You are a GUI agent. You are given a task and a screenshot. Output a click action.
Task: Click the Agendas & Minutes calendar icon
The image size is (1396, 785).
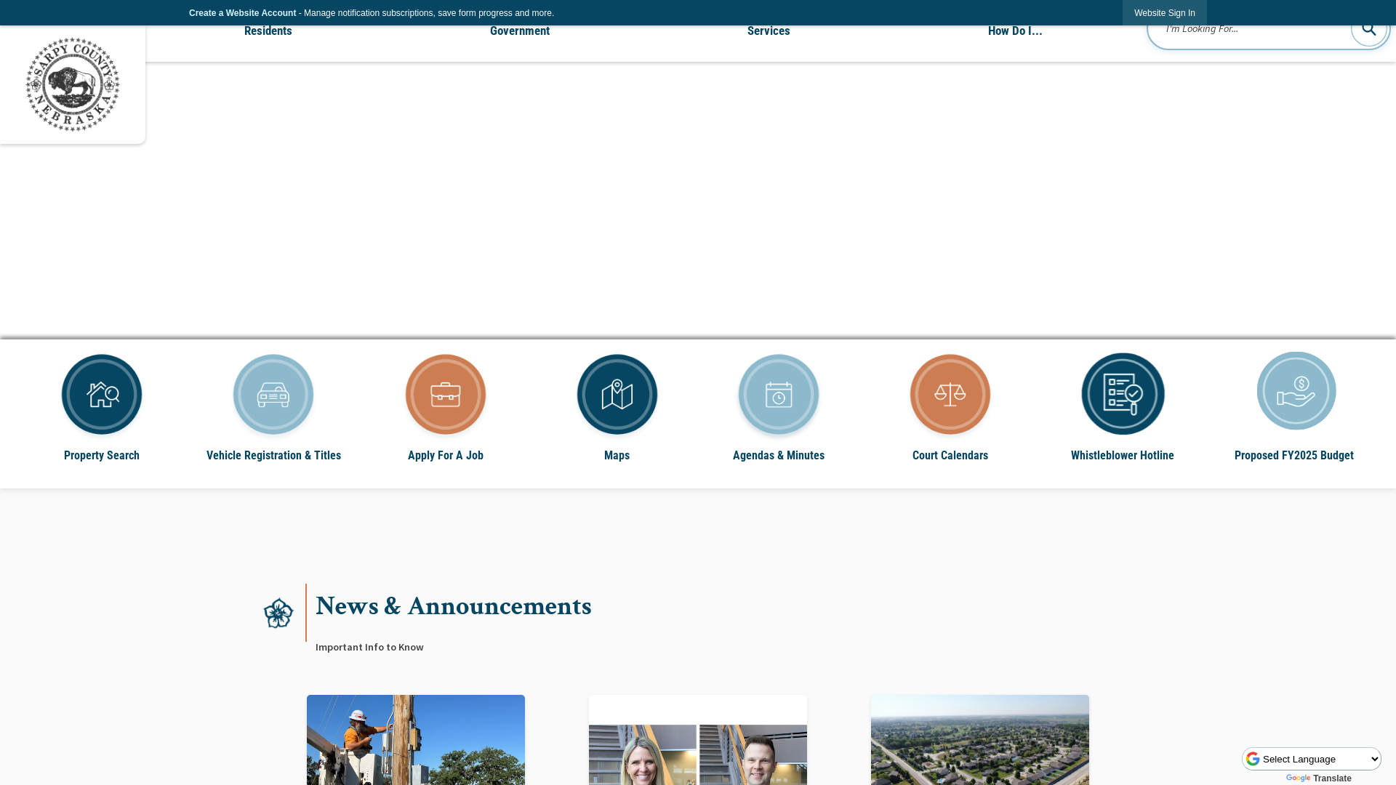click(x=779, y=394)
